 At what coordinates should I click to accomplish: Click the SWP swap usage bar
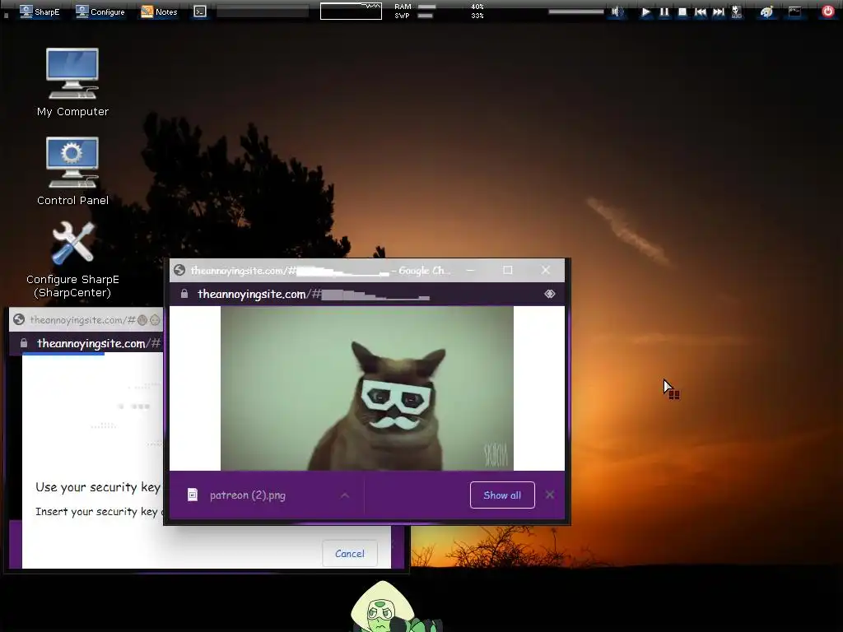(426, 16)
